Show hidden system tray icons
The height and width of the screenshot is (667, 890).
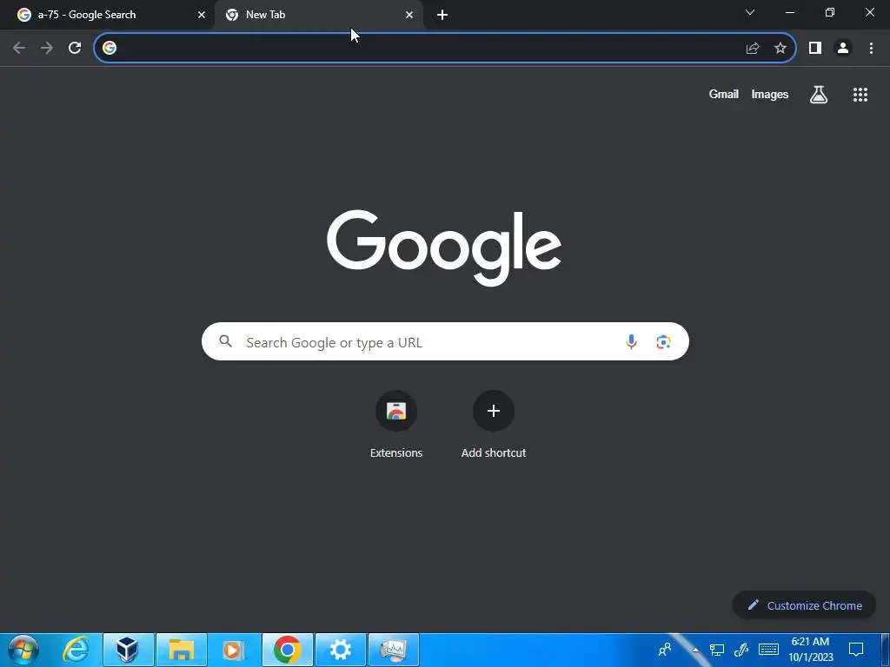click(695, 650)
